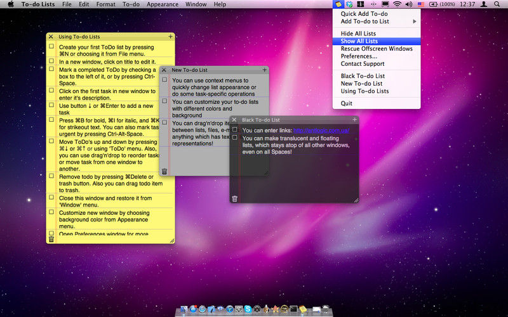Image resolution: width=508 pixels, height=317 pixels.
Task: Open the Trash in the Dock
Action: coord(326,309)
